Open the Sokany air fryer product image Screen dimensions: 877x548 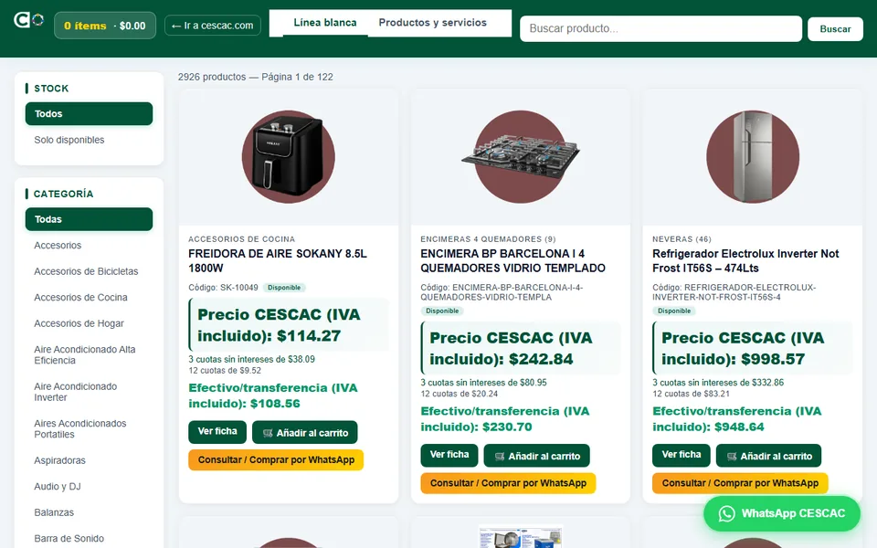pyautogui.click(x=289, y=156)
